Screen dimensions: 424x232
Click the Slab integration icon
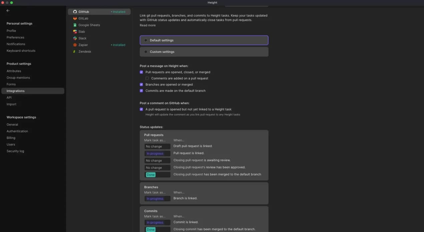75,32
